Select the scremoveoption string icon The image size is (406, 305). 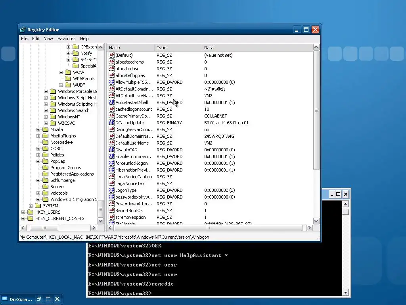click(x=111, y=217)
